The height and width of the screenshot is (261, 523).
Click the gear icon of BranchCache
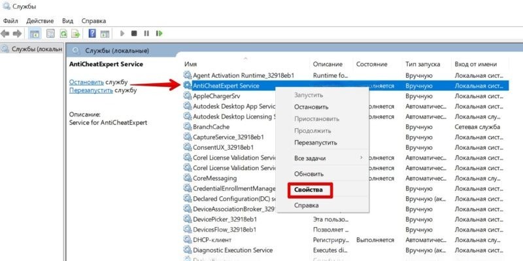pyautogui.click(x=188, y=127)
